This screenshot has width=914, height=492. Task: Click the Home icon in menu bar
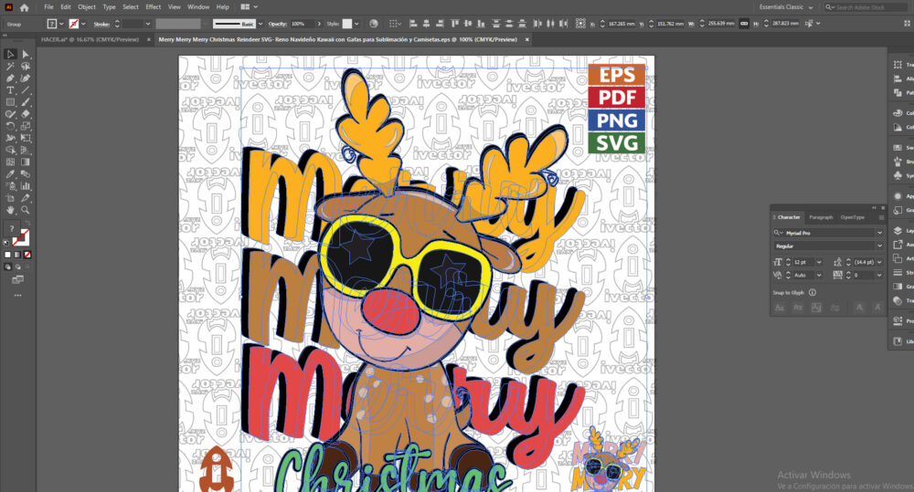click(x=24, y=7)
